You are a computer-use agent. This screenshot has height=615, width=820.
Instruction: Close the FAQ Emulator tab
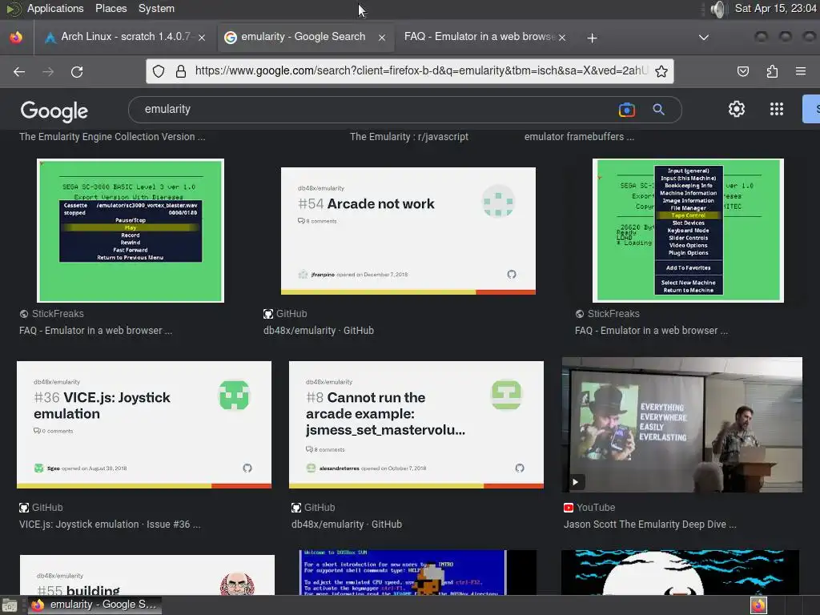561,38
